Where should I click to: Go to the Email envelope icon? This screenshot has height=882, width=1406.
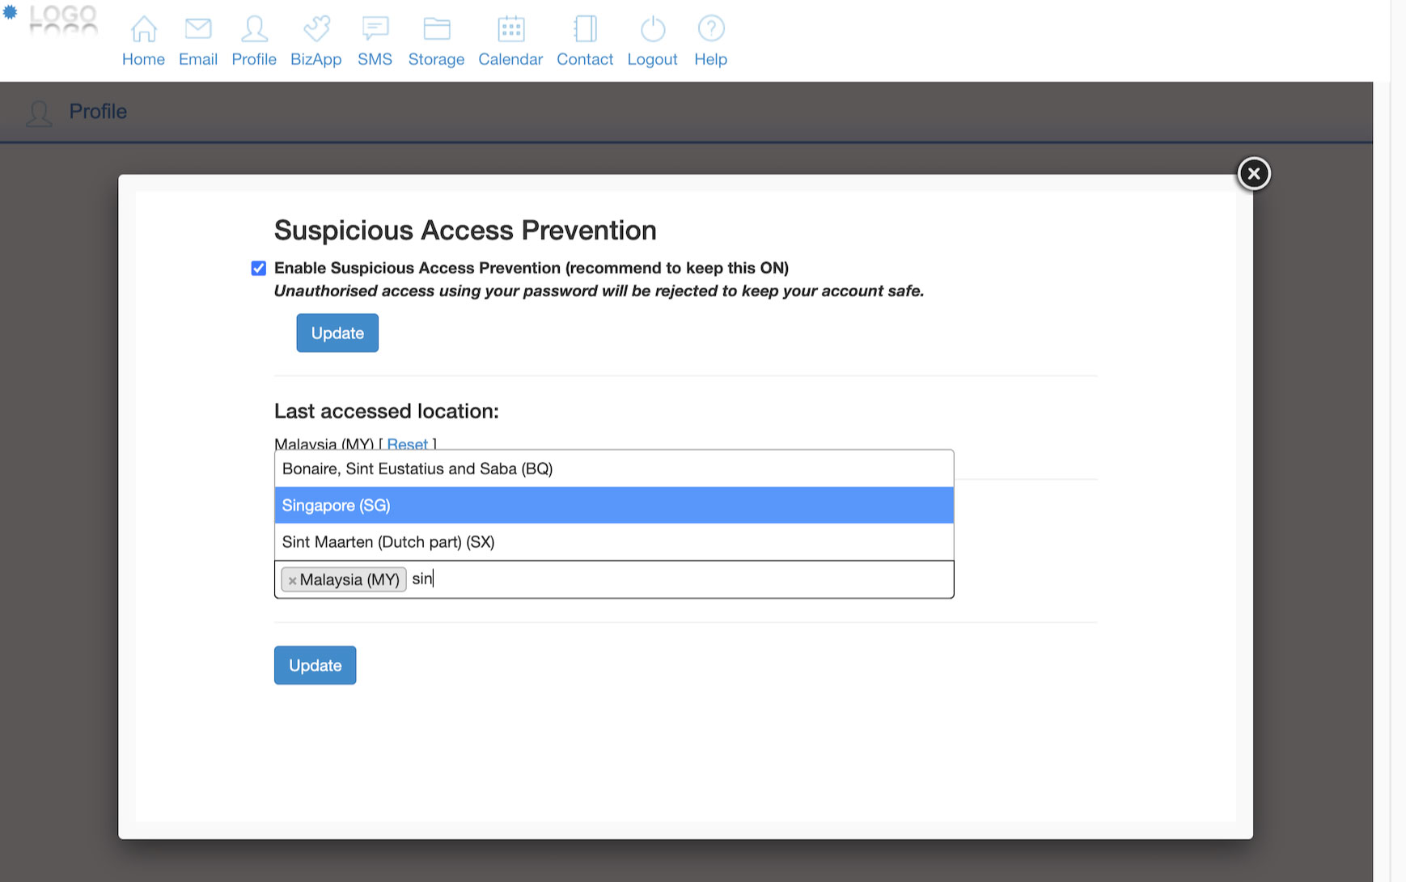(198, 29)
